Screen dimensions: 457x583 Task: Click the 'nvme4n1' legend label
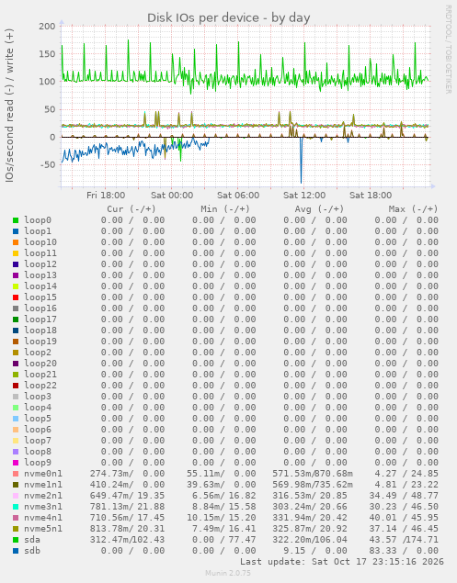[x=43, y=518]
